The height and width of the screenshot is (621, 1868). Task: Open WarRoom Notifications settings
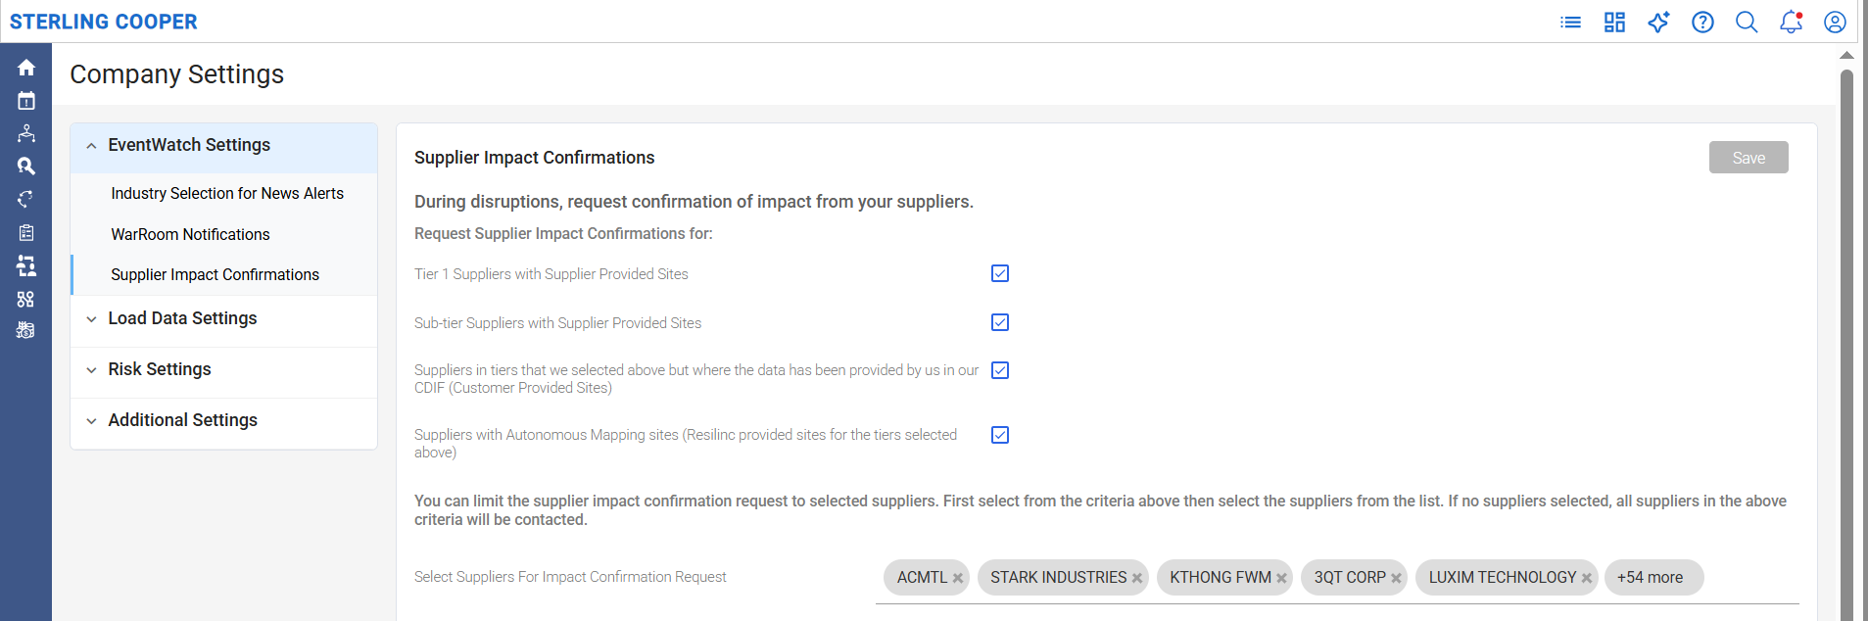click(x=190, y=234)
